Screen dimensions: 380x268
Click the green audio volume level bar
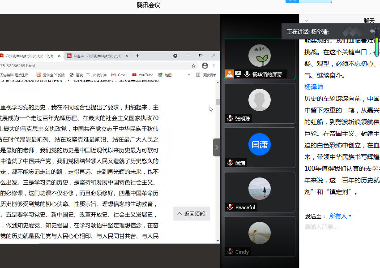pos(377,44)
